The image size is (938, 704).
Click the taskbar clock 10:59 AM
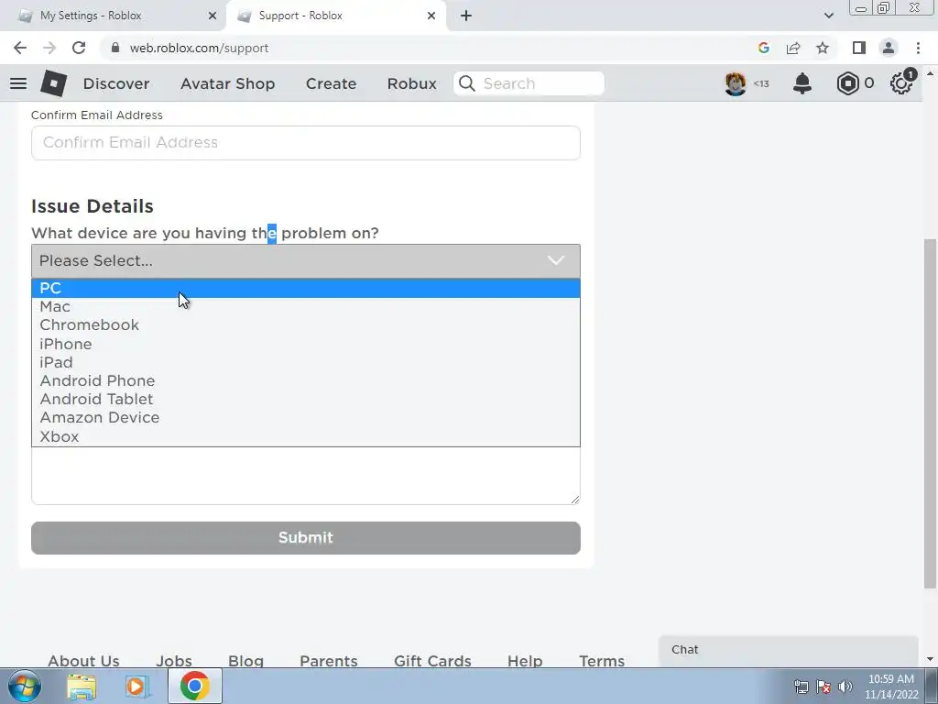(x=890, y=679)
